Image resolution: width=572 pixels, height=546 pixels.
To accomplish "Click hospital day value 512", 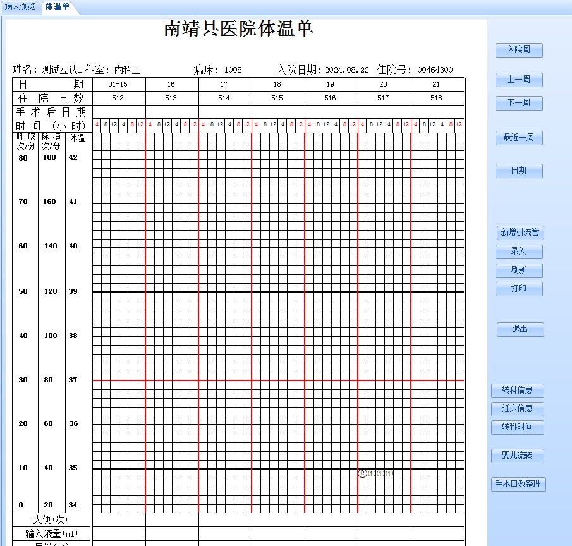I will (118, 98).
